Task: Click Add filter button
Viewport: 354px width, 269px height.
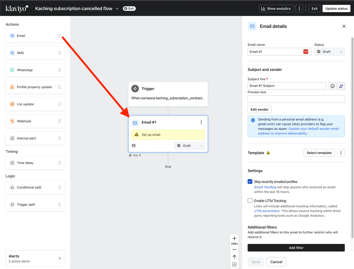Action: tap(296, 248)
